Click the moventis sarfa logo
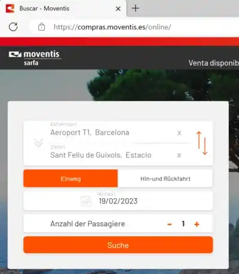Screen dimensions: 239x274 pyautogui.click(x=35, y=58)
